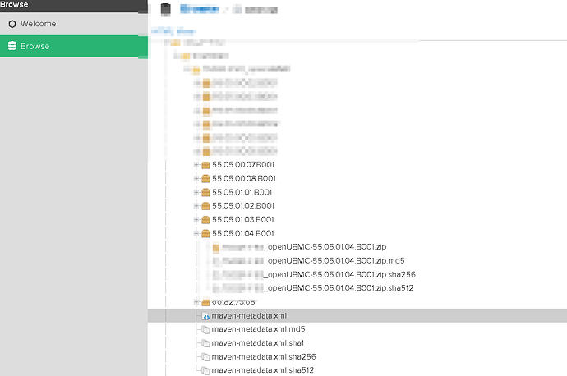Expand the 55.05.01.01.B001 folder node
567x376 pixels.
[196, 192]
